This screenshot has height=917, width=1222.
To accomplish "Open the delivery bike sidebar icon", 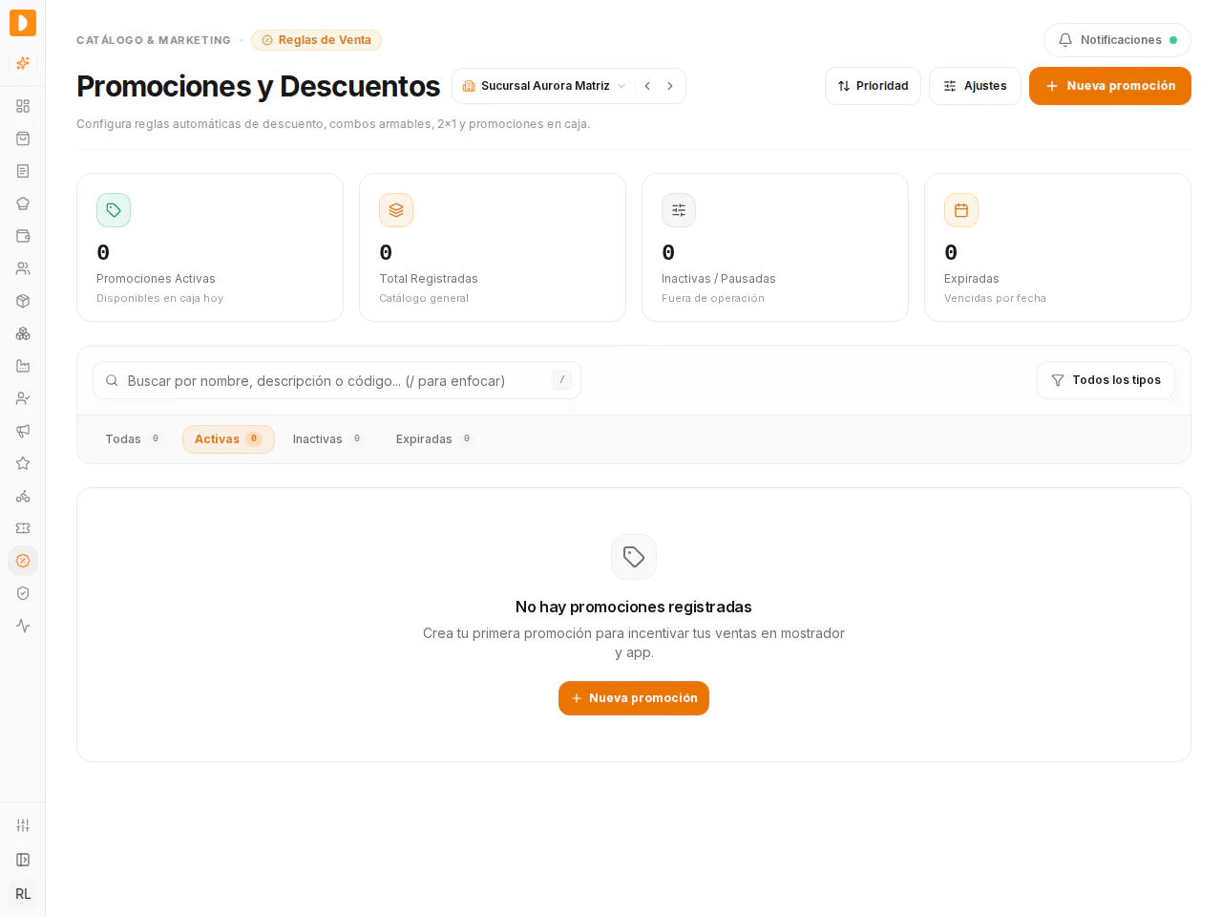I will (x=23, y=496).
